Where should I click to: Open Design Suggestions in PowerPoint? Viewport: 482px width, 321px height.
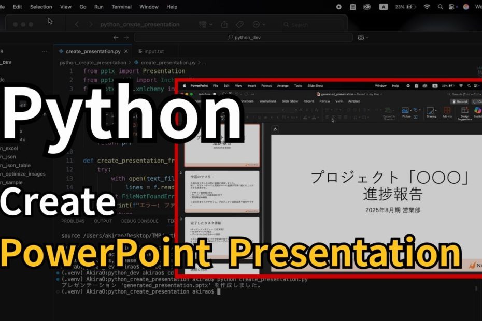coord(465,111)
